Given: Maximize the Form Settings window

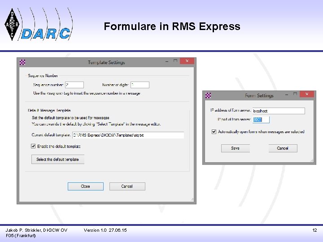Looking at the screenshot, I should [295, 94].
